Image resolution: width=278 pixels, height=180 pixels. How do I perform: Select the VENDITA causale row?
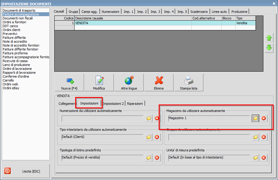tap(155, 23)
